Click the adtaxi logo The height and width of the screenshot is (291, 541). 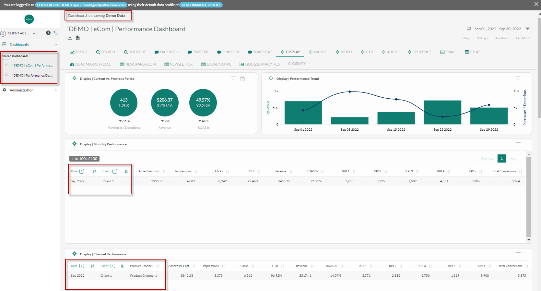[29, 19]
